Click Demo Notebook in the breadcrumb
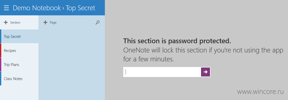The width and height of the screenshot is (288, 100). 37,8
